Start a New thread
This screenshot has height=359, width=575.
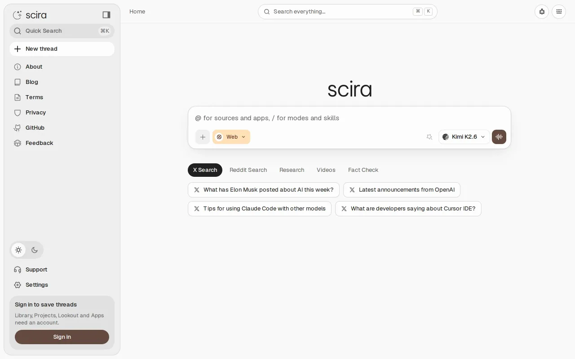[62, 49]
